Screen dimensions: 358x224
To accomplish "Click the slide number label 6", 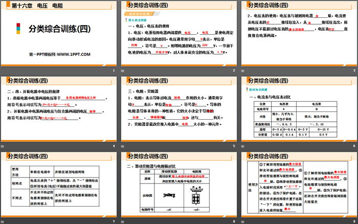I will coord(354,146).
